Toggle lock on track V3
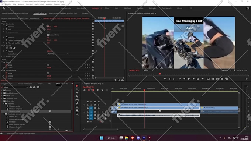Screen dimensions: 251x141 coord(88,102)
